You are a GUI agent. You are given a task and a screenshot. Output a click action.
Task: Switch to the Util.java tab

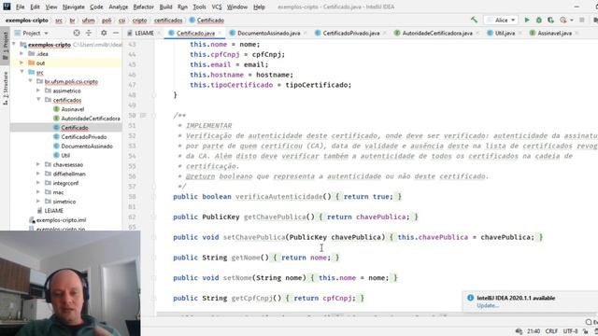pyautogui.click(x=505, y=34)
